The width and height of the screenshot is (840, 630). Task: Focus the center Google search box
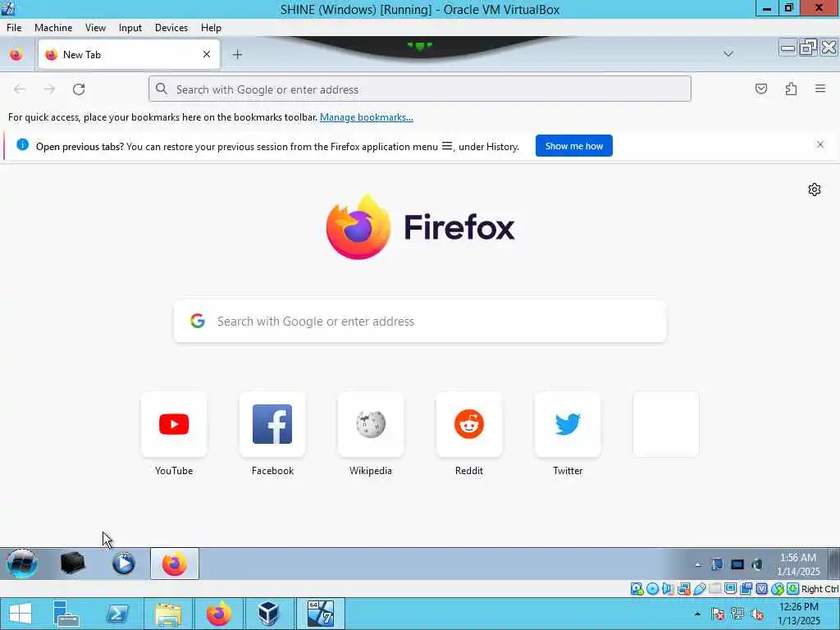point(420,322)
